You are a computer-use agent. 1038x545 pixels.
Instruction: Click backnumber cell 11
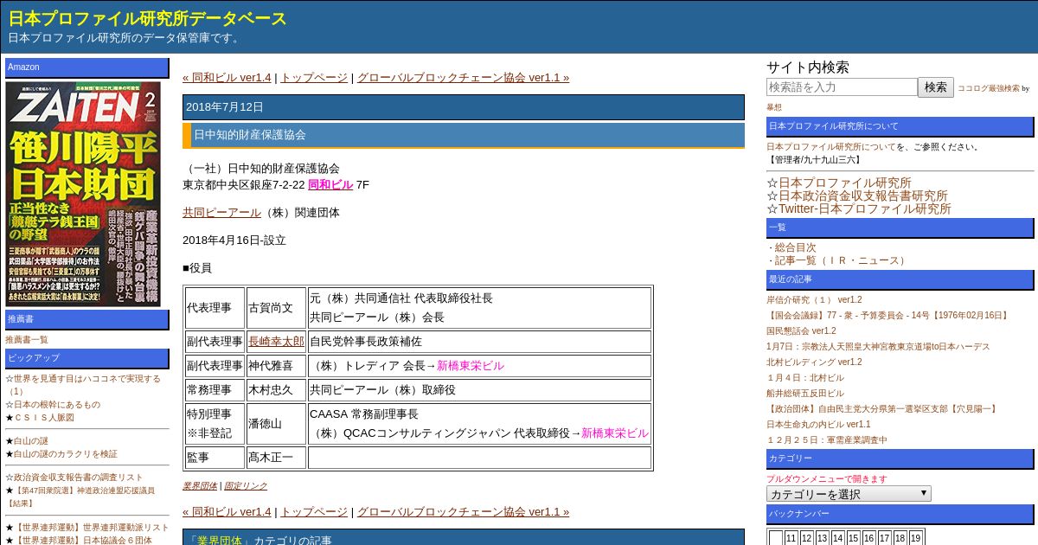click(791, 538)
